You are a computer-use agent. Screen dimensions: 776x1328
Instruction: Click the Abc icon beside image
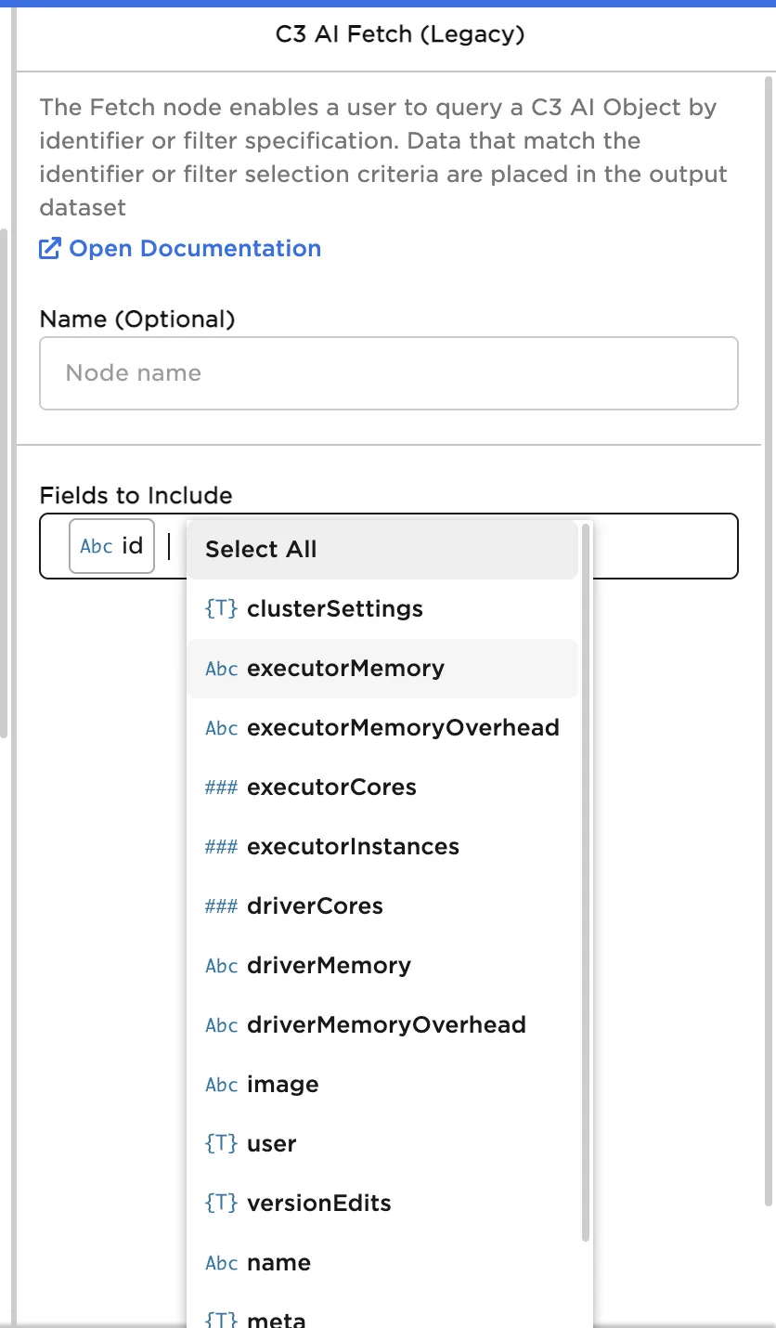pyautogui.click(x=221, y=1085)
